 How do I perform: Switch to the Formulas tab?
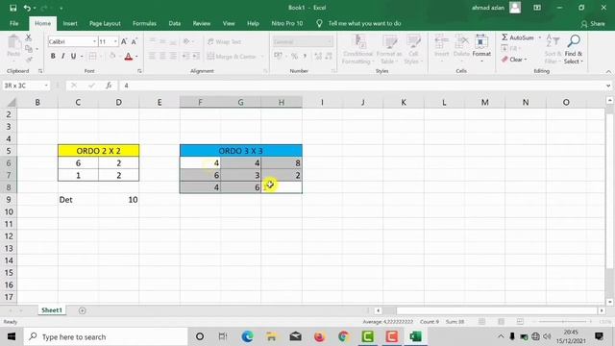pos(144,23)
